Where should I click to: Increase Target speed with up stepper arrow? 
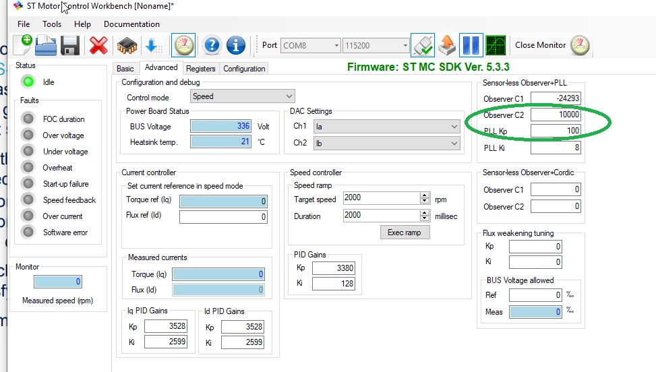pyautogui.click(x=425, y=195)
